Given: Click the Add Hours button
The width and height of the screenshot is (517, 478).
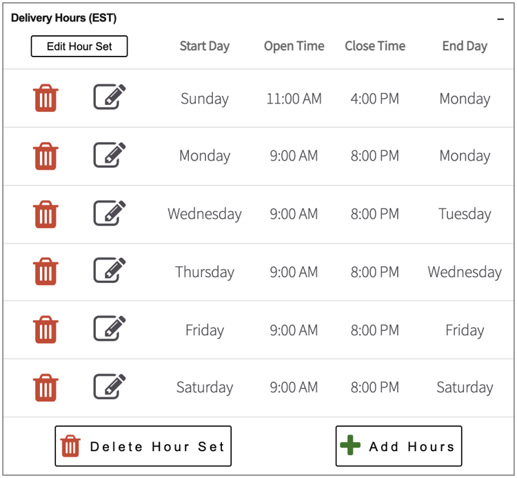Looking at the screenshot, I should point(398,446).
